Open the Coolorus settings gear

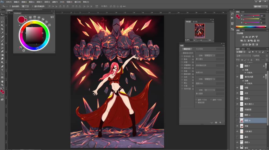click(52, 17)
